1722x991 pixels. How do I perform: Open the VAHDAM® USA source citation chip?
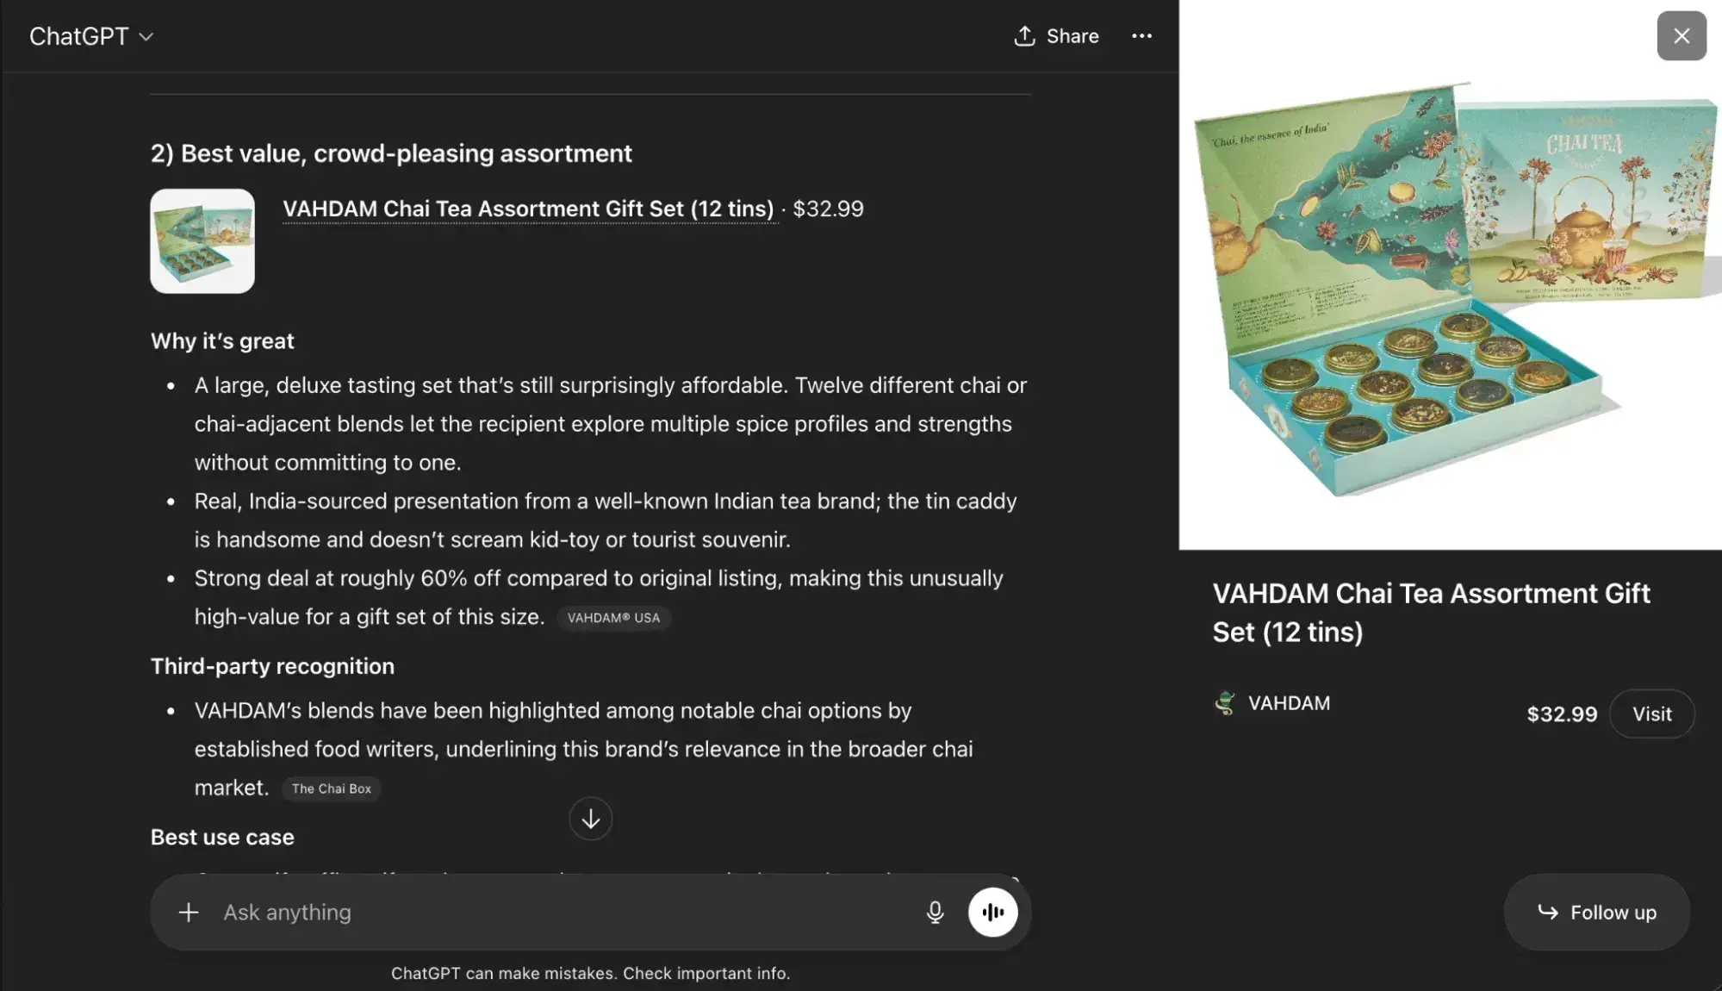613,617
